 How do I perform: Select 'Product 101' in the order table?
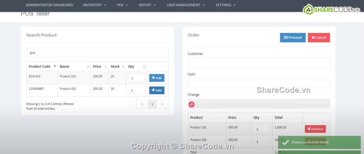click(198, 127)
